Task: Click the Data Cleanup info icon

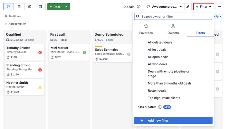Action: 160,107
